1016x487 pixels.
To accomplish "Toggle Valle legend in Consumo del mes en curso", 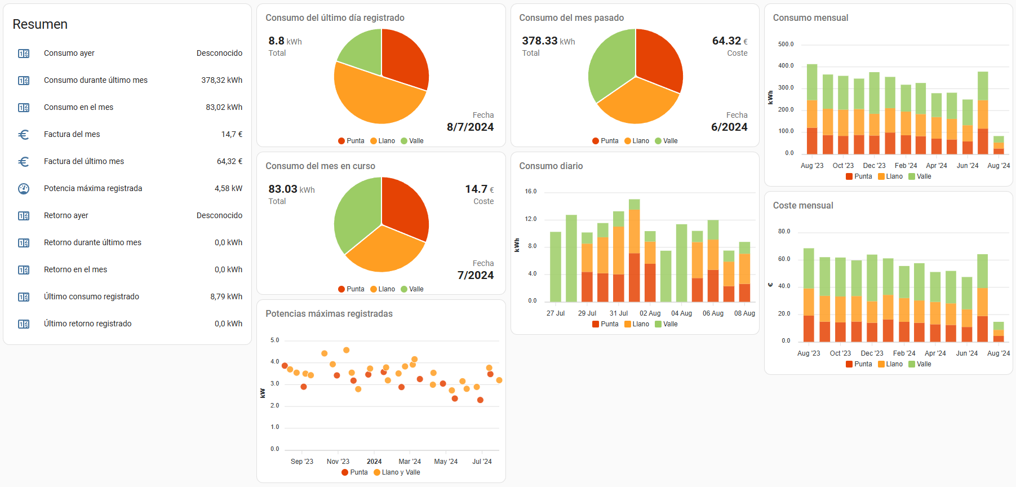I will click(x=412, y=289).
